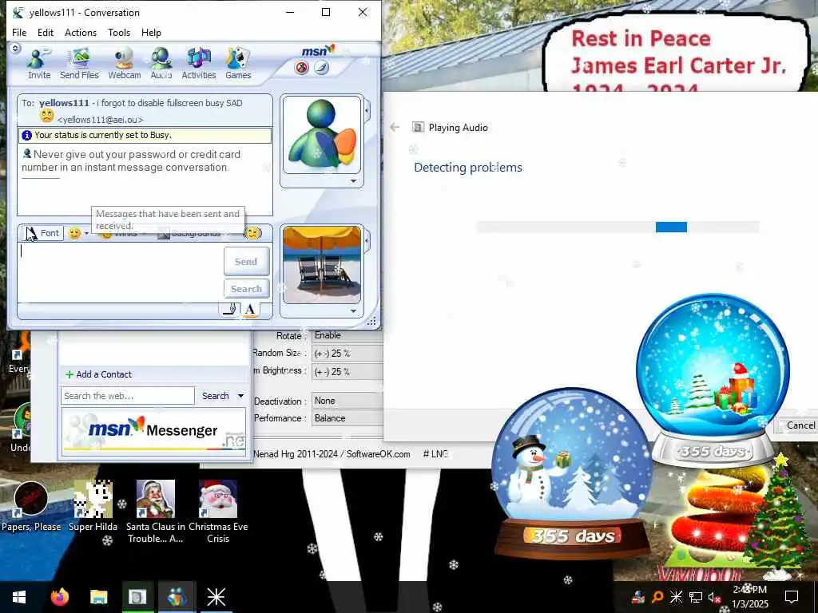Open Santa Claus in Trouble desktop shortcut

(x=156, y=512)
